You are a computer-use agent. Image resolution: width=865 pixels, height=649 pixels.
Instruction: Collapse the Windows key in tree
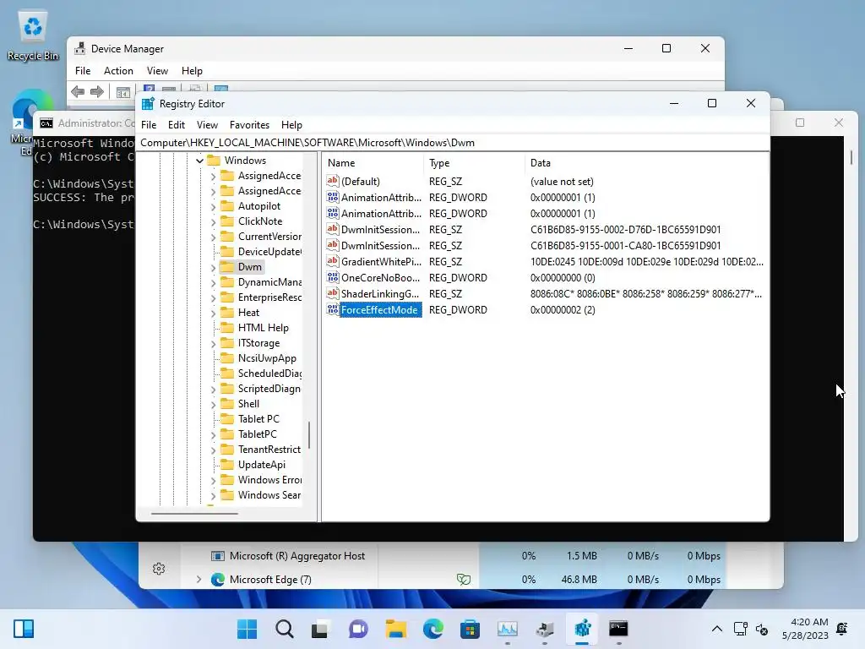[x=199, y=161]
